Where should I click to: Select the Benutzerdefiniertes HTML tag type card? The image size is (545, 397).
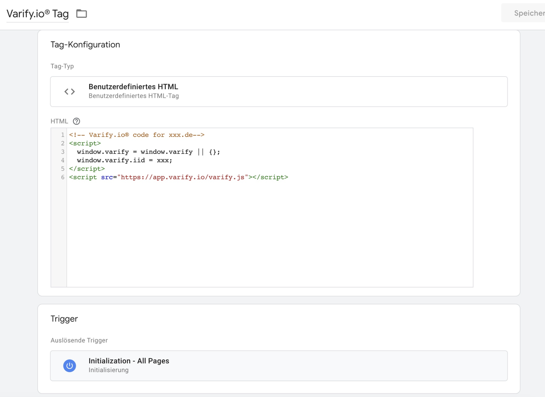279,92
